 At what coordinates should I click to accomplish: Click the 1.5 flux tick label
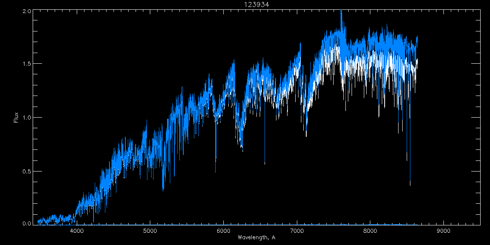(27, 64)
